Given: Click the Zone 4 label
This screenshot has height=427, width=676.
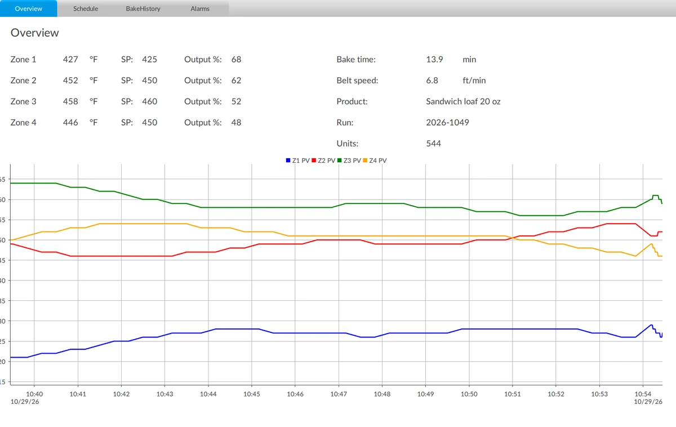Looking at the screenshot, I should point(23,122).
